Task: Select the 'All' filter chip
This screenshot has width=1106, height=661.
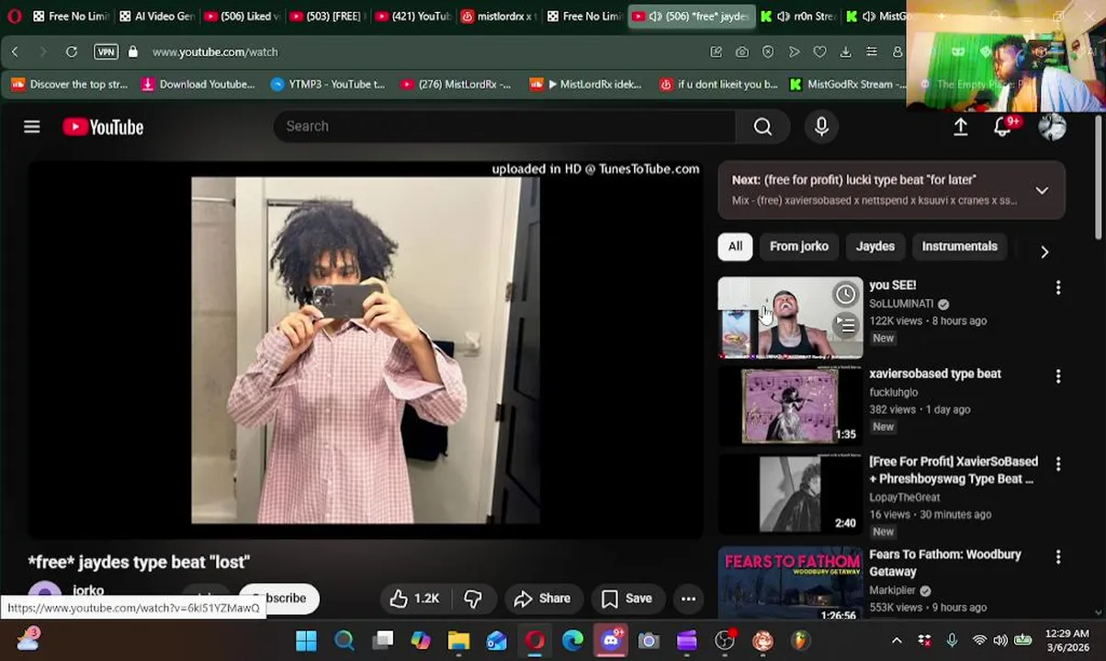Action: 735,246
